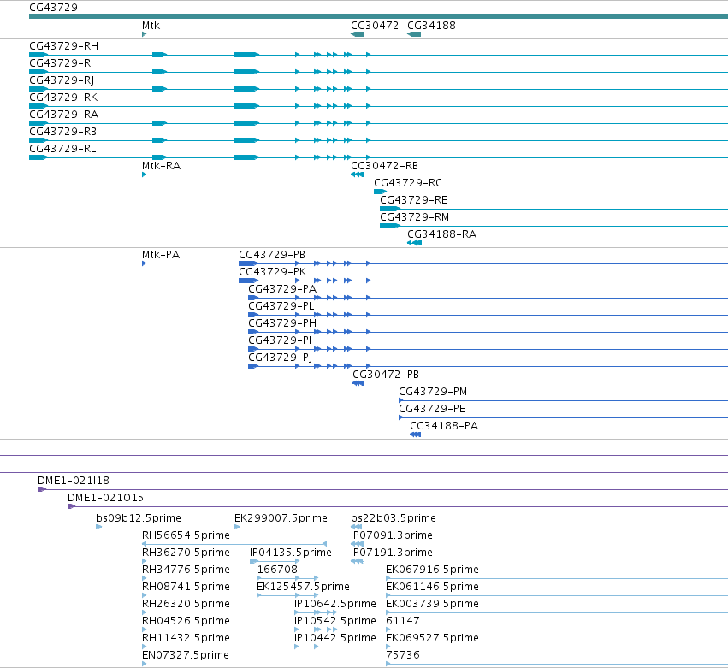The width and height of the screenshot is (728, 668).
Task: Select EST EK299007.5prime
Action: (x=281, y=518)
